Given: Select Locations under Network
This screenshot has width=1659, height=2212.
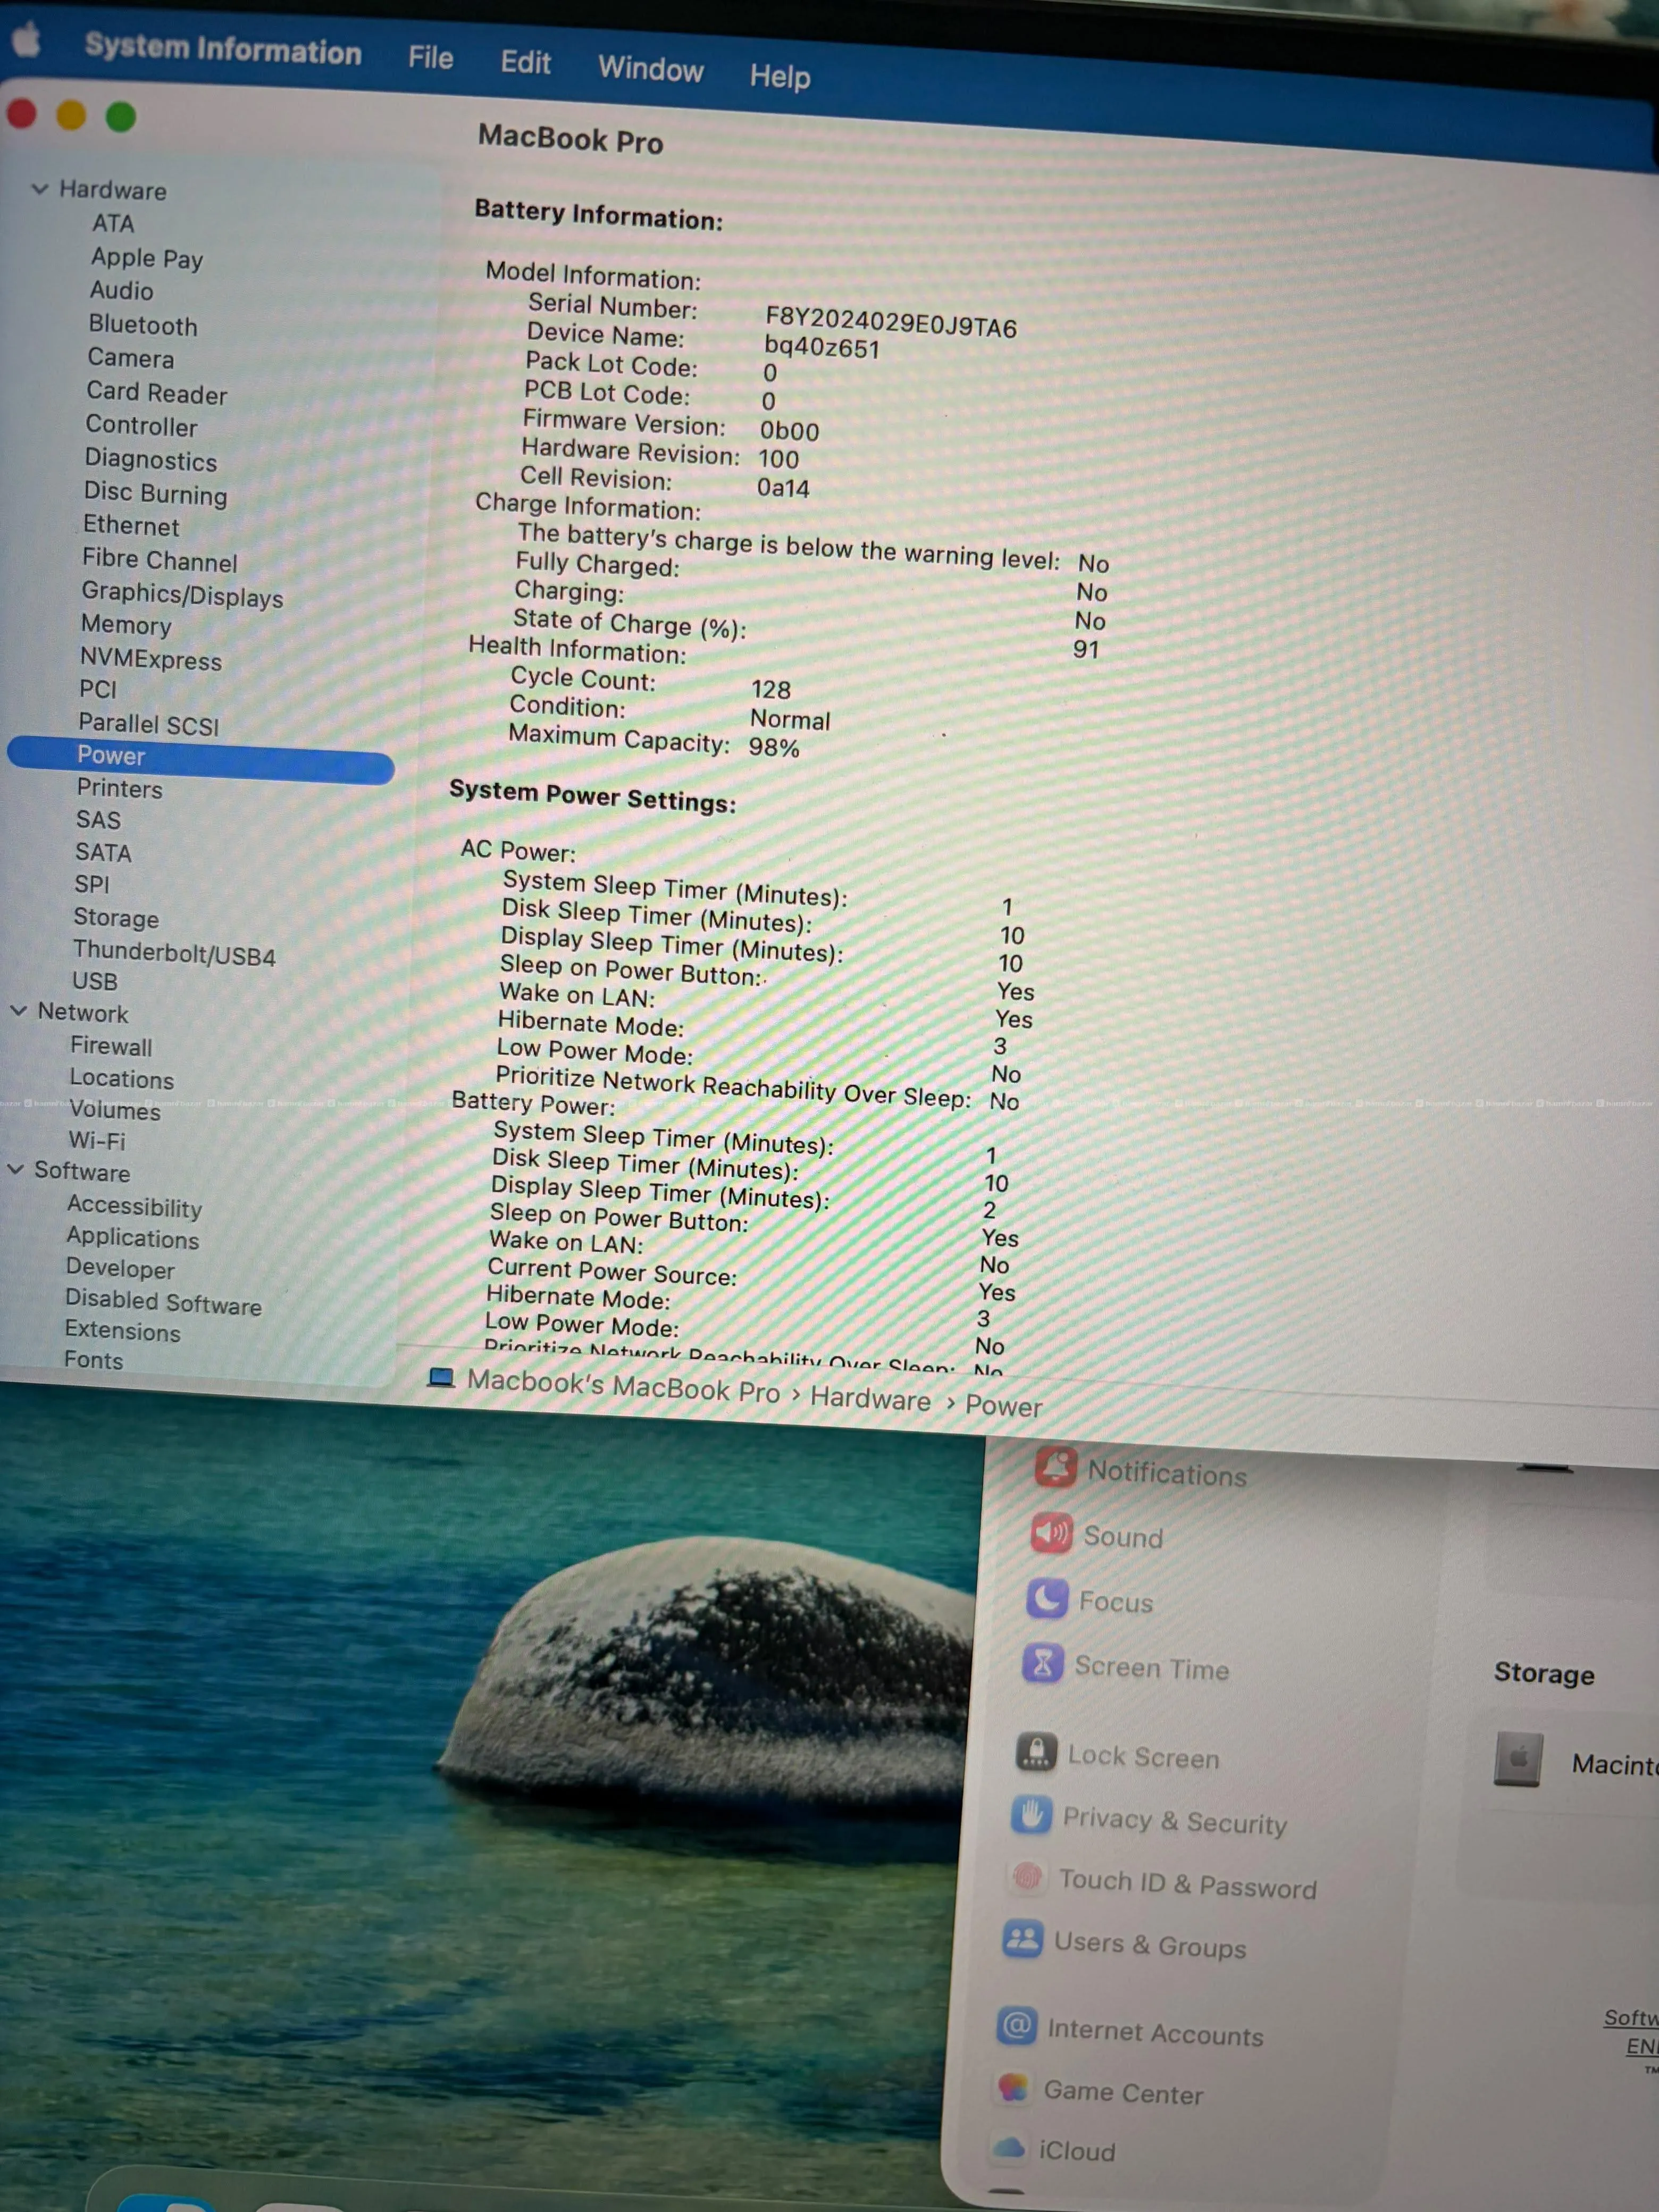Looking at the screenshot, I should coord(122,1080).
